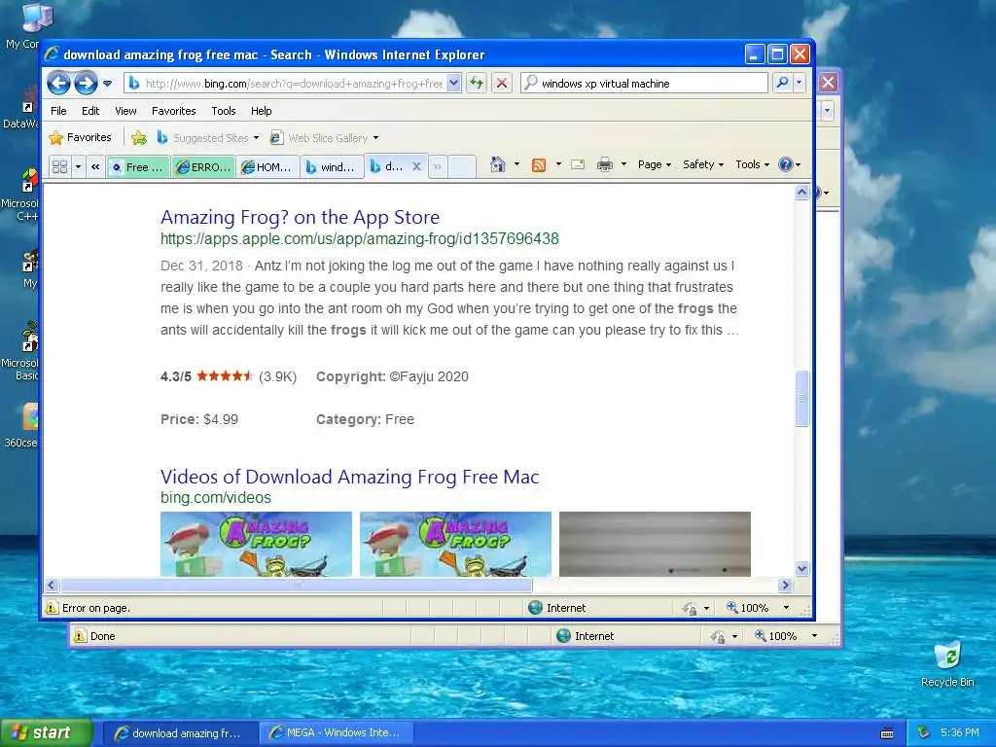Stop loading with the red X icon

pyautogui.click(x=502, y=84)
